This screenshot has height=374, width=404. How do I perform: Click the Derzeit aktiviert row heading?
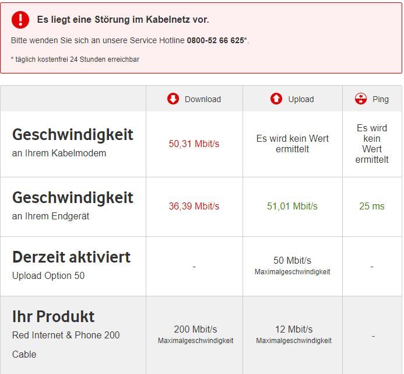point(71,257)
